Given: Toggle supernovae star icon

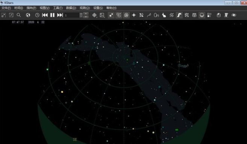Looking at the screenshot, I should tap(134, 15).
